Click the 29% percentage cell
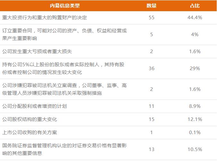The width and height of the screenshot is (217, 161). [195, 68]
